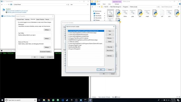
Task: Open Environment Variables... in System Properties
Action: click(x=46, y=52)
